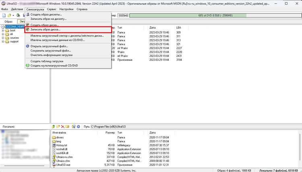Choose Очистить информацию загрузки
This screenshot has width=302, height=172.
68,55
